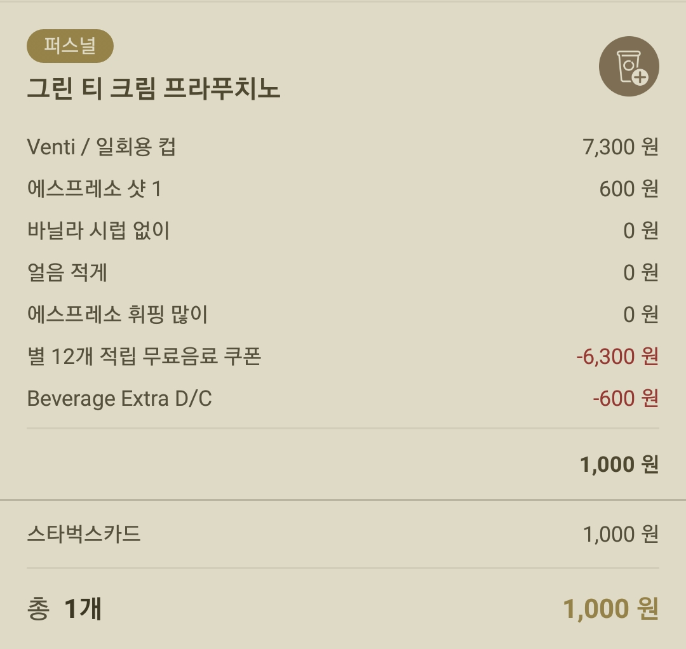Click the red -6,300 원 discount amount
The height and width of the screenshot is (649, 686).
[617, 357]
